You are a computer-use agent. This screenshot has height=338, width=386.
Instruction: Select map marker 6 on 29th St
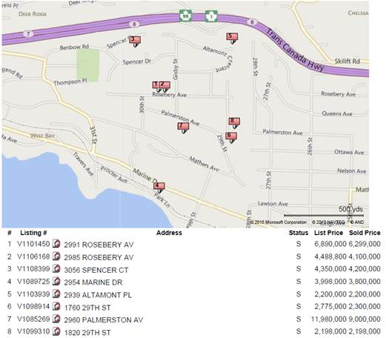231,137
